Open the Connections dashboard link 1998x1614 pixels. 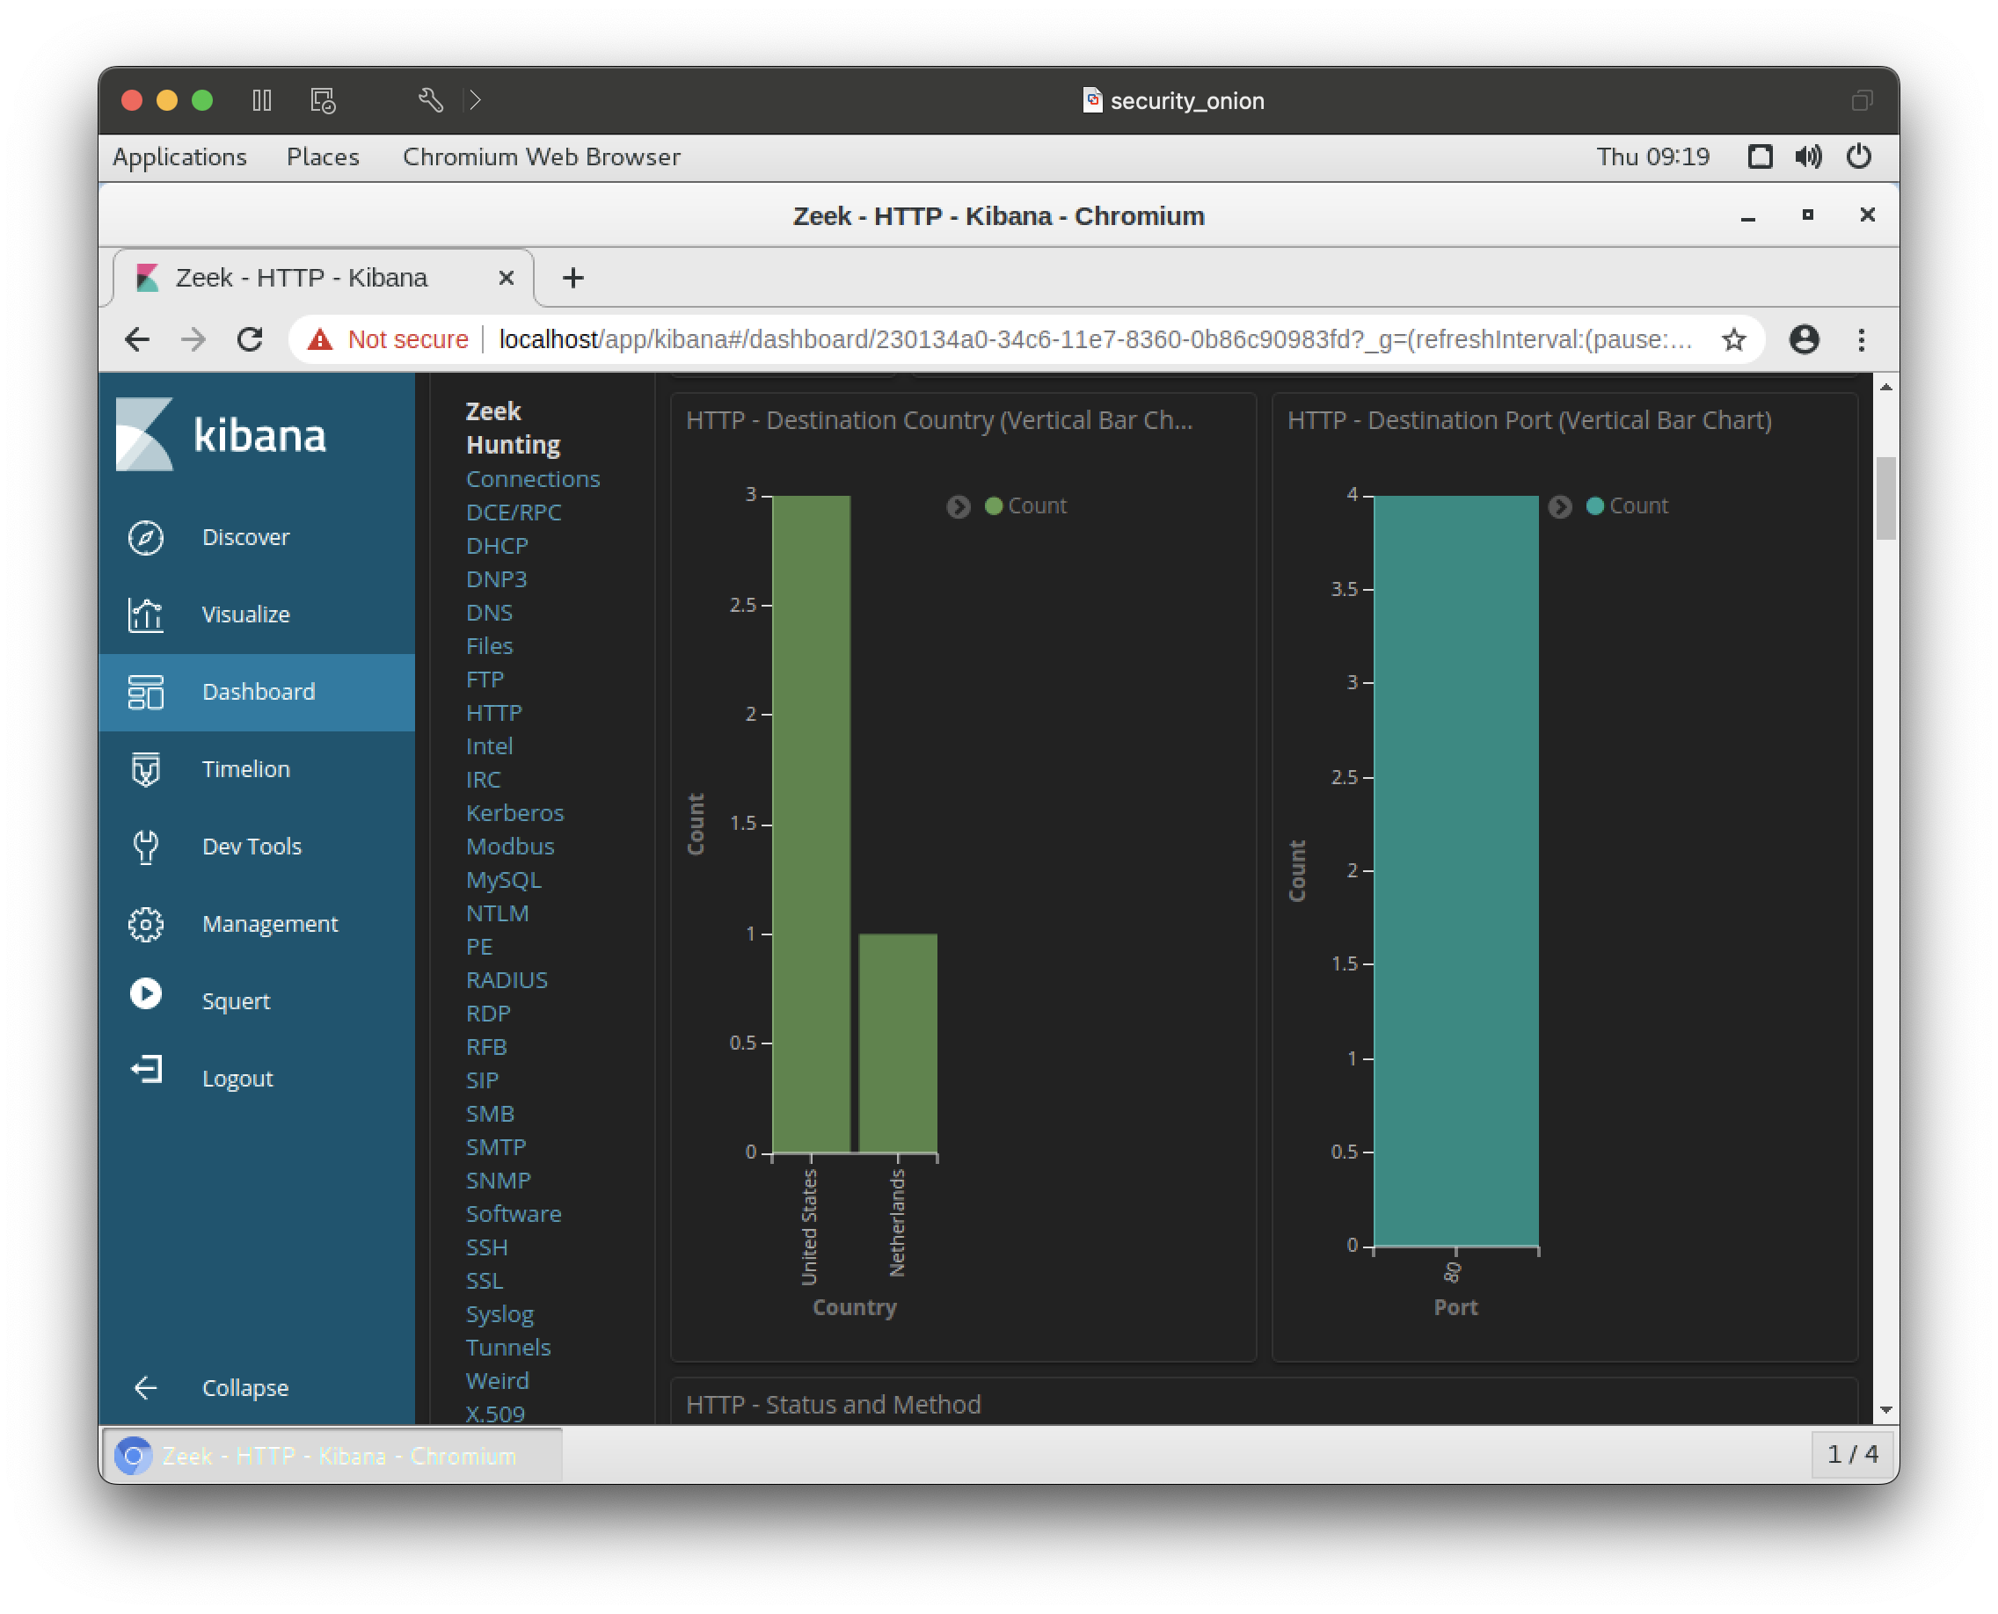532,479
